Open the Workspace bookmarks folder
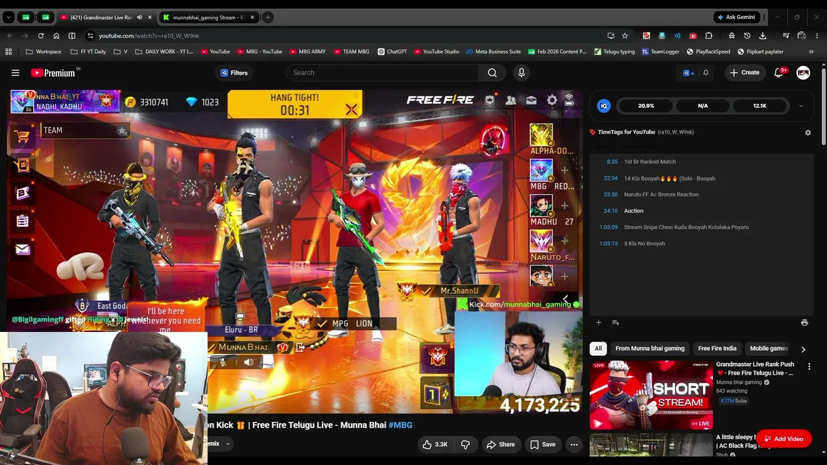This screenshot has height=465, width=827. coord(43,52)
